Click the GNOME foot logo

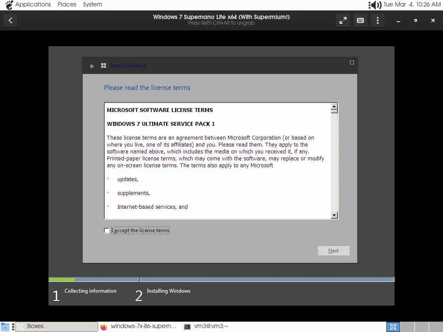pyautogui.click(x=9, y=5)
